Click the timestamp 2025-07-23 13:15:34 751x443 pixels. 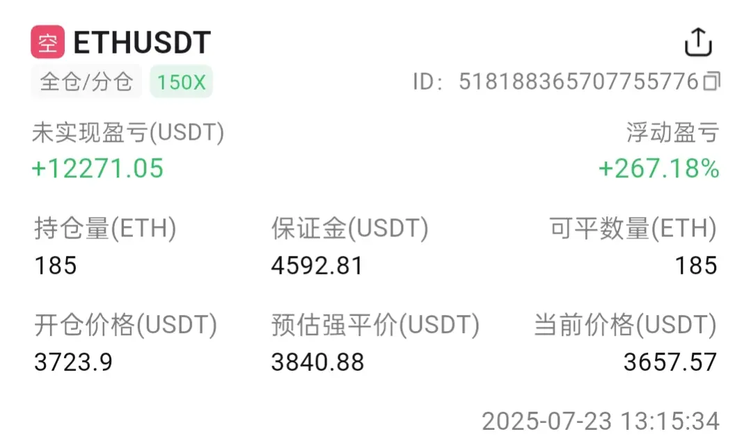601,421
